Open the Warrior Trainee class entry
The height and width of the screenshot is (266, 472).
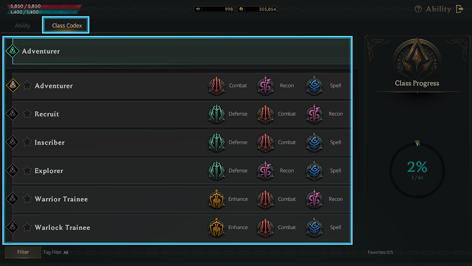(x=61, y=199)
